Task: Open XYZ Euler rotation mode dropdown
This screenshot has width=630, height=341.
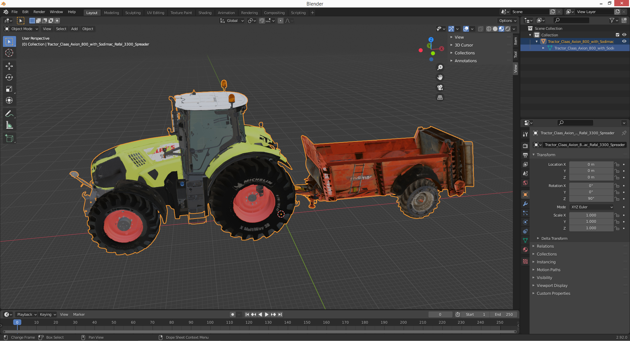Action: point(592,207)
